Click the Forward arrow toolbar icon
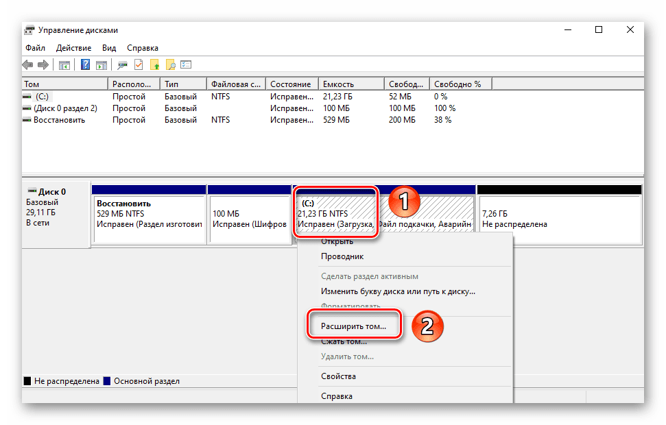Screen dimensions: 666x425 point(43,65)
